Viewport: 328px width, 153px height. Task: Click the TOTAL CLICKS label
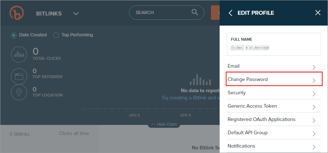point(47,59)
